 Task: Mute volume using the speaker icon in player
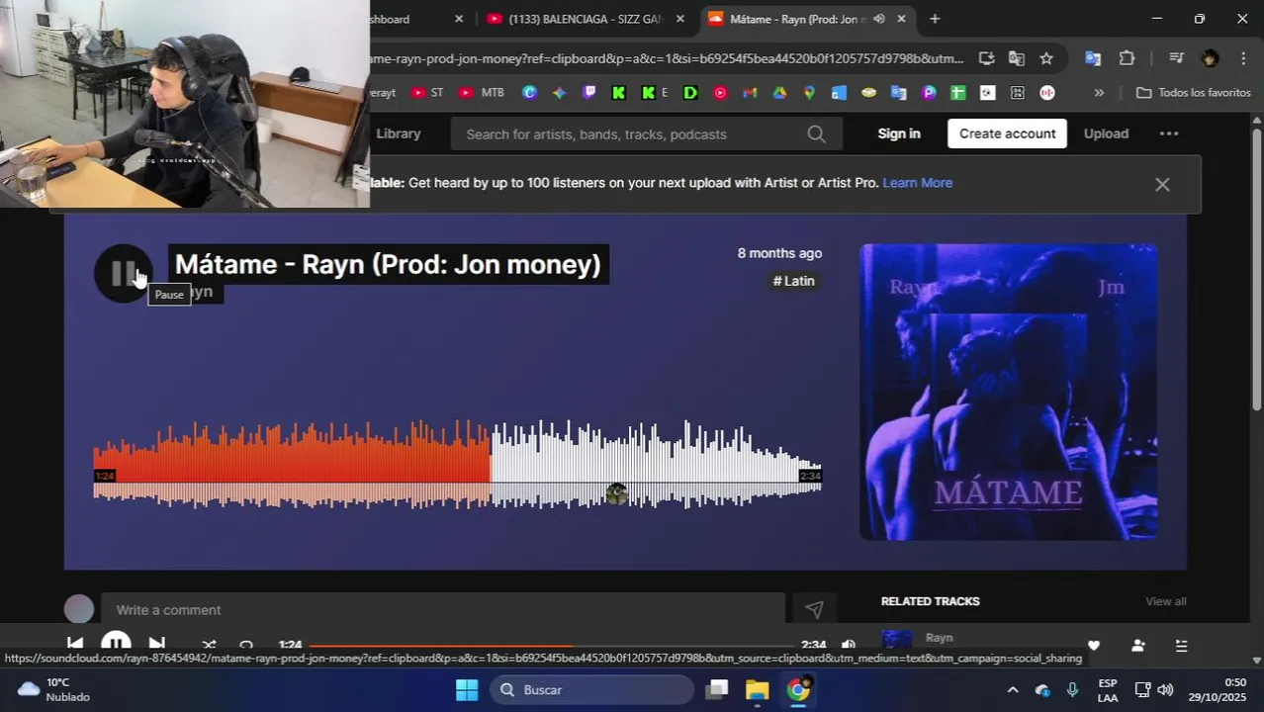(848, 646)
